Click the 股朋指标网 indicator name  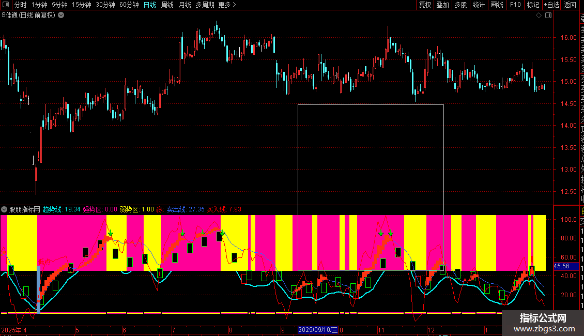click(25, 209)
